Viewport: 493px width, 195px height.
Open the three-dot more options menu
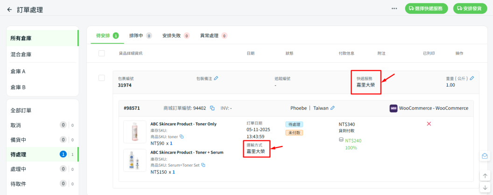[394, 9]
